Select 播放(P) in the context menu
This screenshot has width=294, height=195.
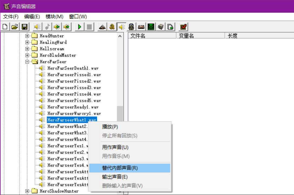[x=110, y=127]
